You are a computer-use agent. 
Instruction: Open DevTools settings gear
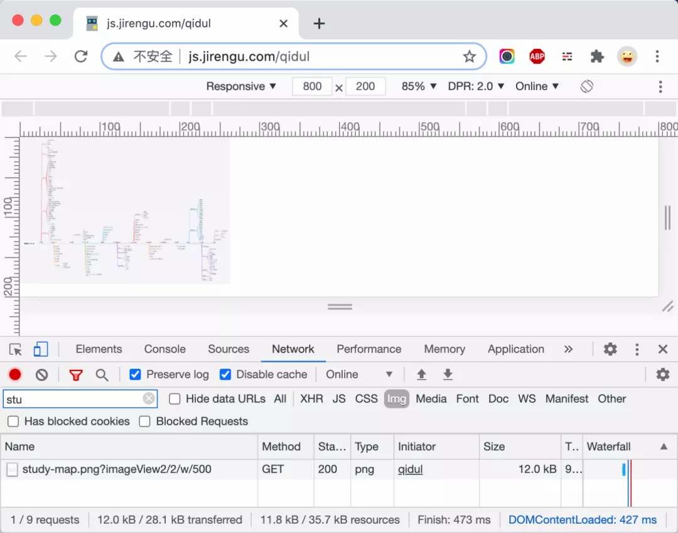pos(610,349)
